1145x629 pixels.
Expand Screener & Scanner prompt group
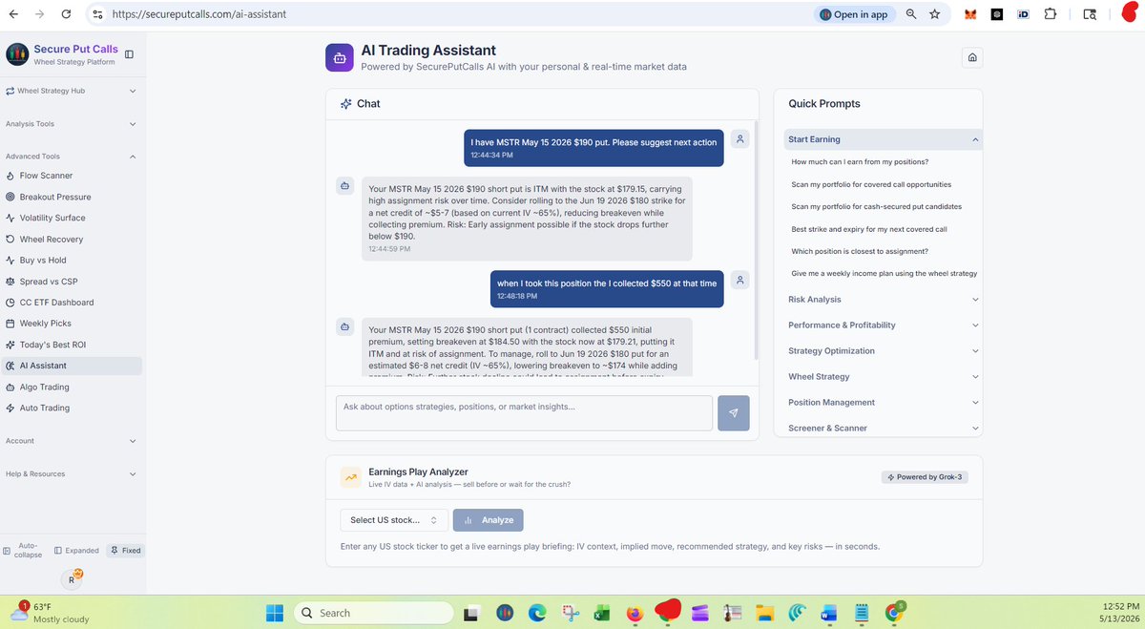pyautogui.click(x=883, y=429)
